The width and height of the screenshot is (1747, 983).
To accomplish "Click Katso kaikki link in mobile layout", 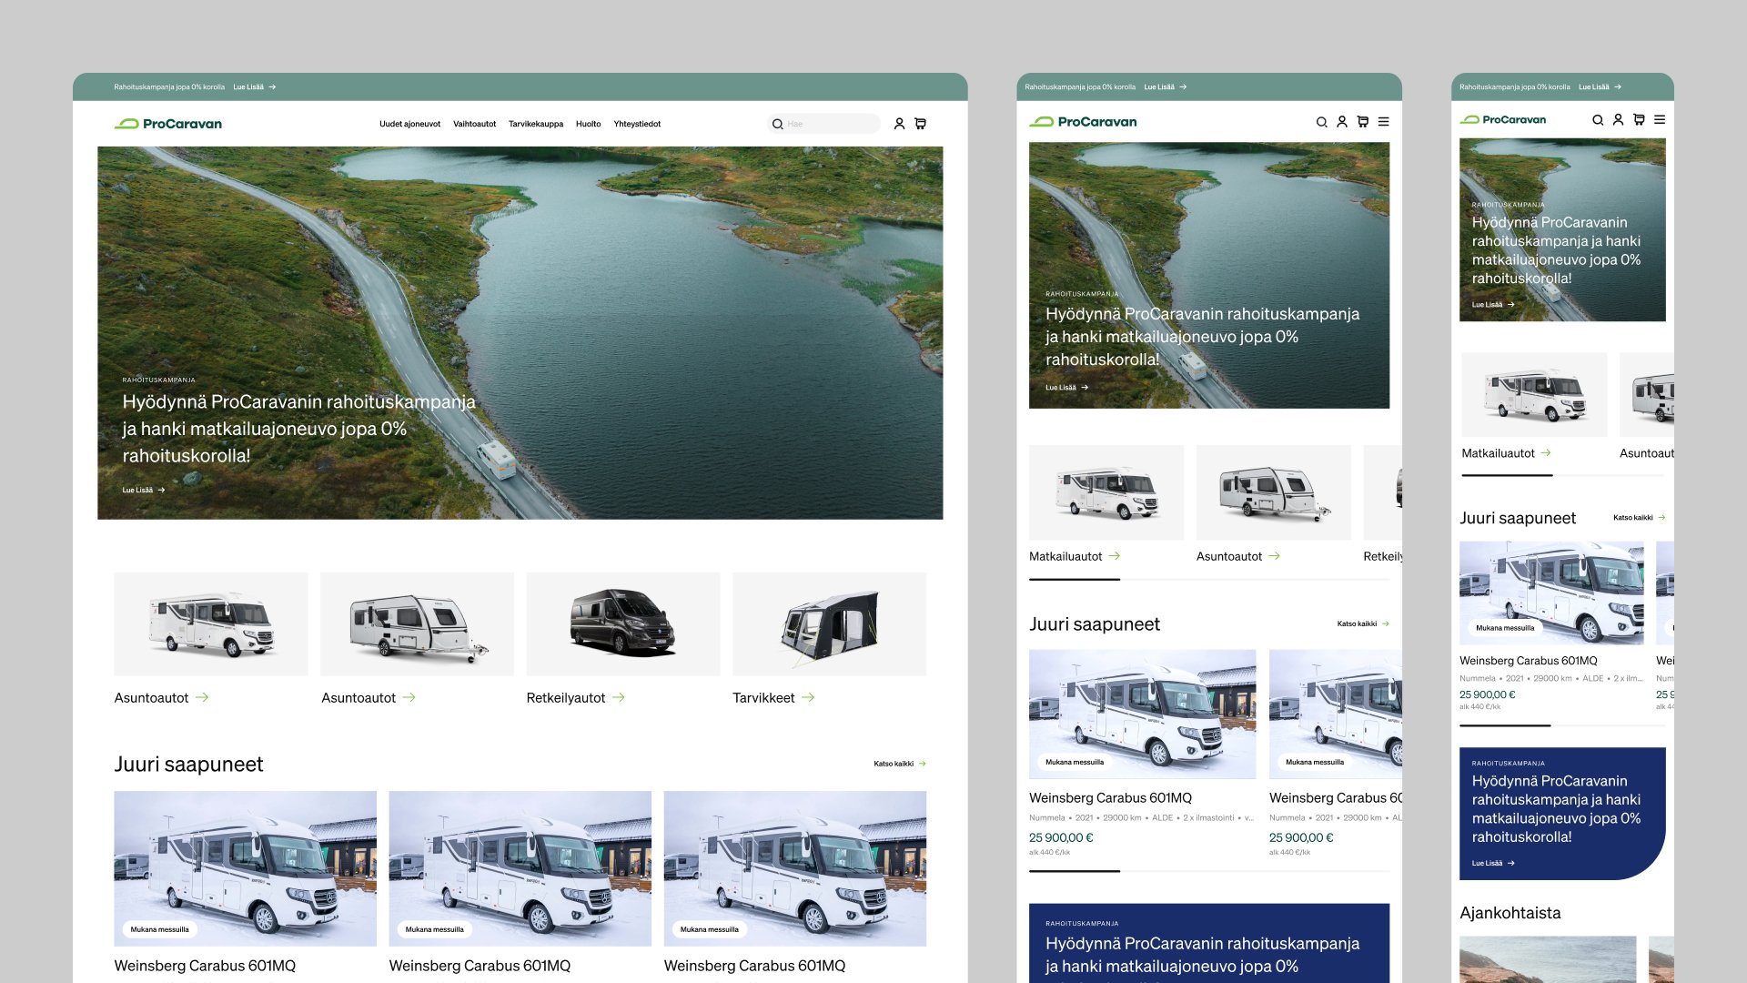I will (1640, 517).
